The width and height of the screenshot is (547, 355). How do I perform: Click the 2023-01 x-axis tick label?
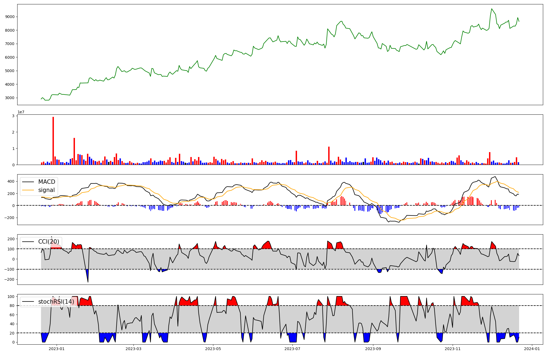pyautogui.click(x=57, y=349)
